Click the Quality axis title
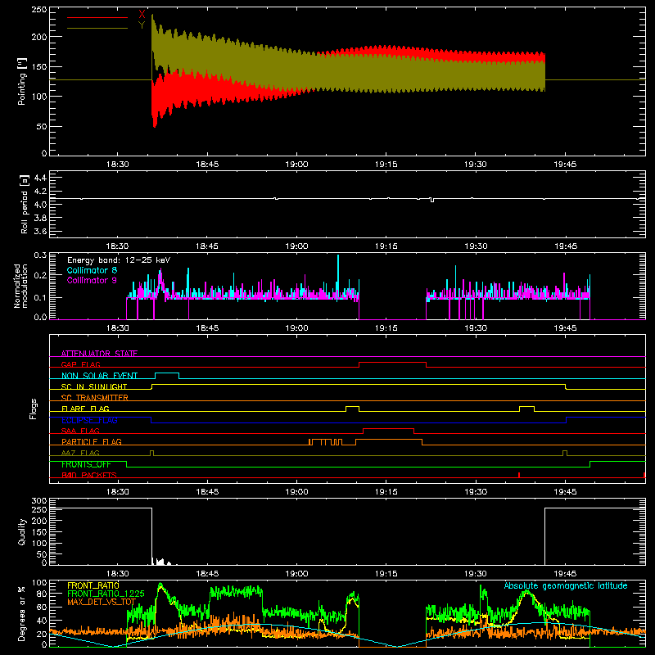Screen dimensions: 655x655 point(22,531)
